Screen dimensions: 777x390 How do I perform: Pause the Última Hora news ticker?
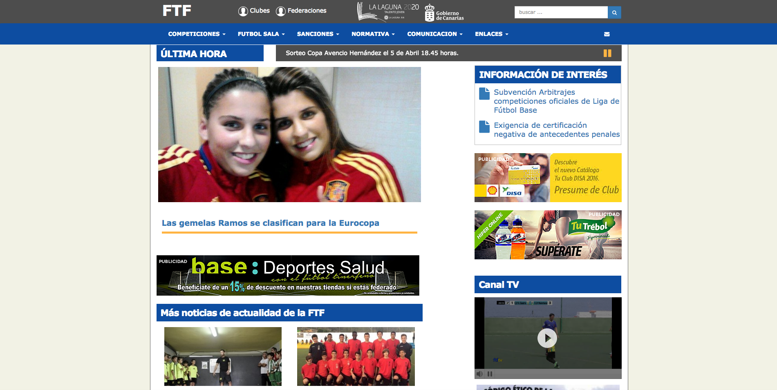[x=607, y=53]
